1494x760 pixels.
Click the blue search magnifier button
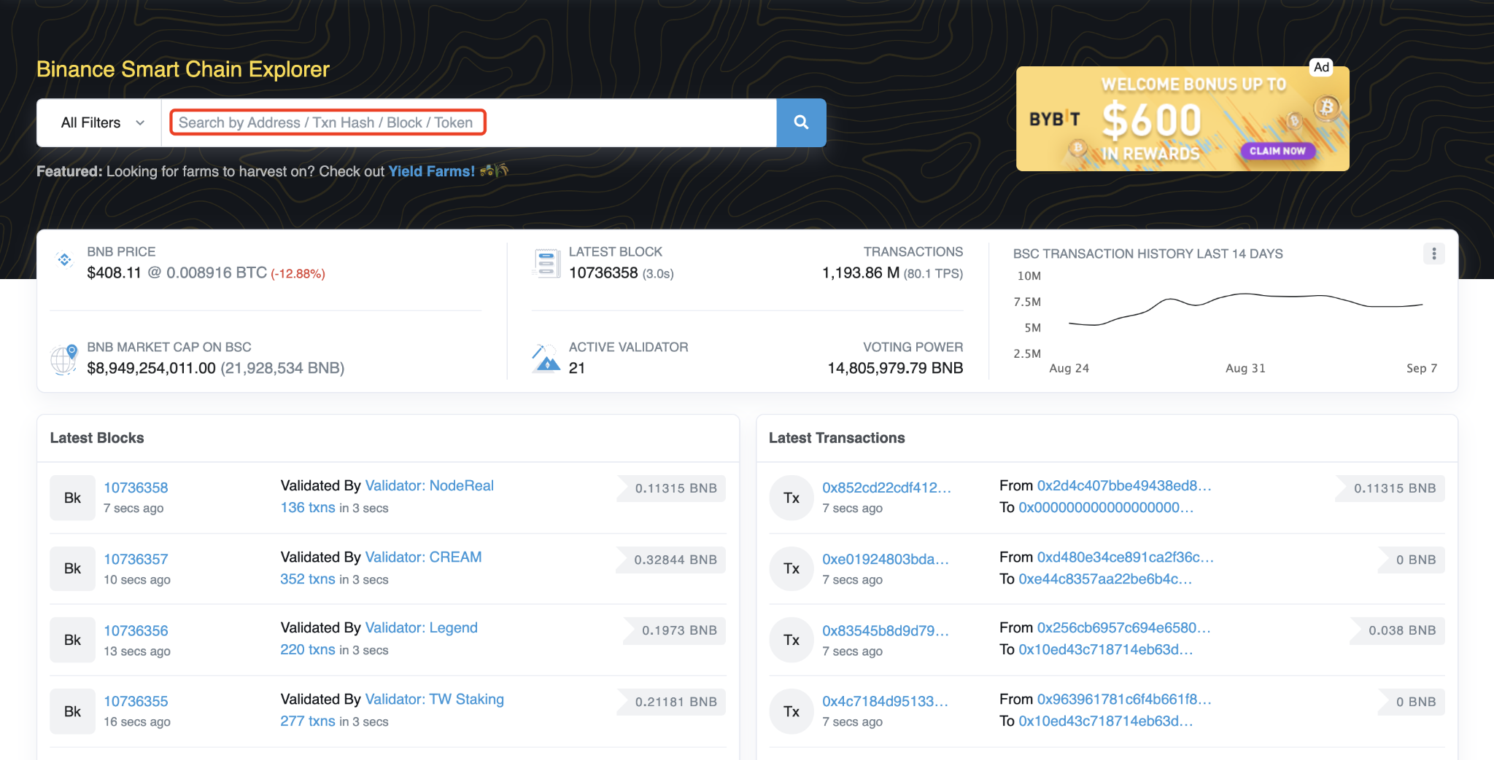[x=801, y=122]
